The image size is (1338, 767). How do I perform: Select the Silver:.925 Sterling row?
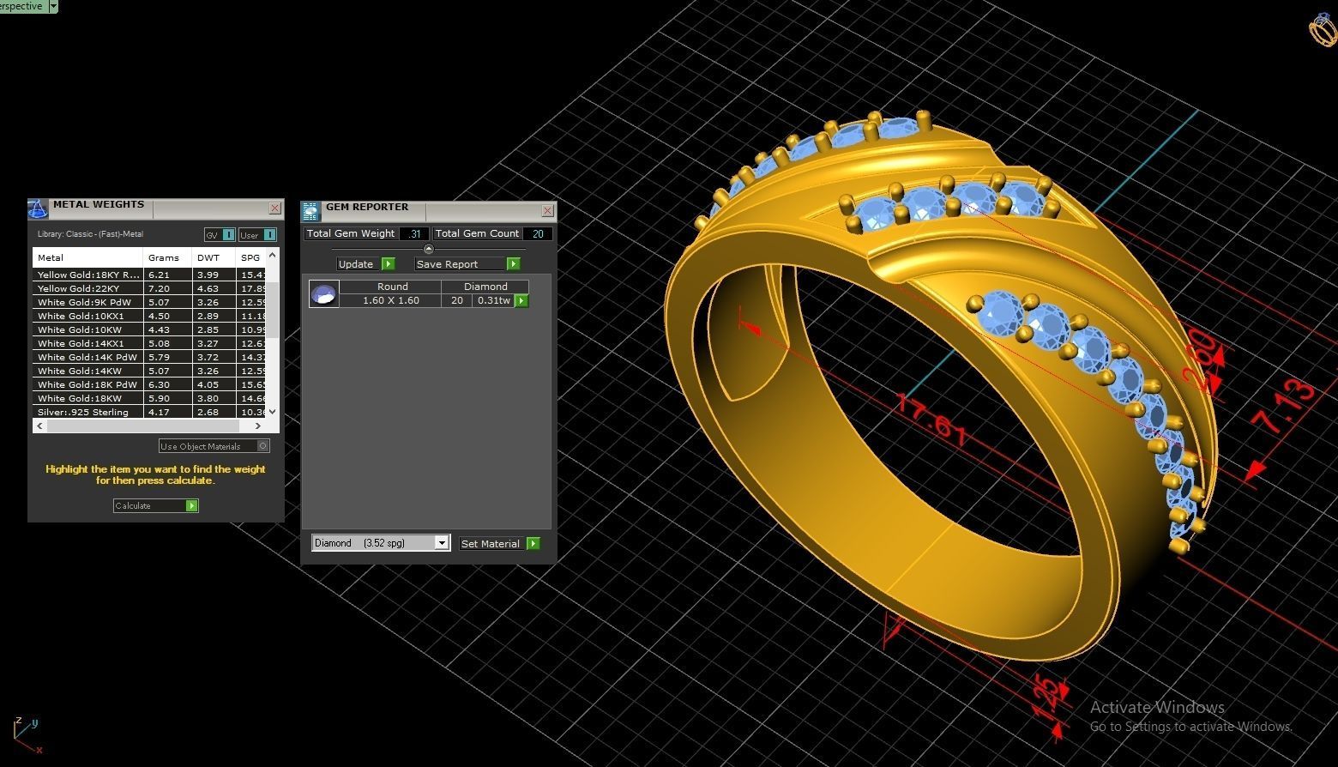coord(149,412)
